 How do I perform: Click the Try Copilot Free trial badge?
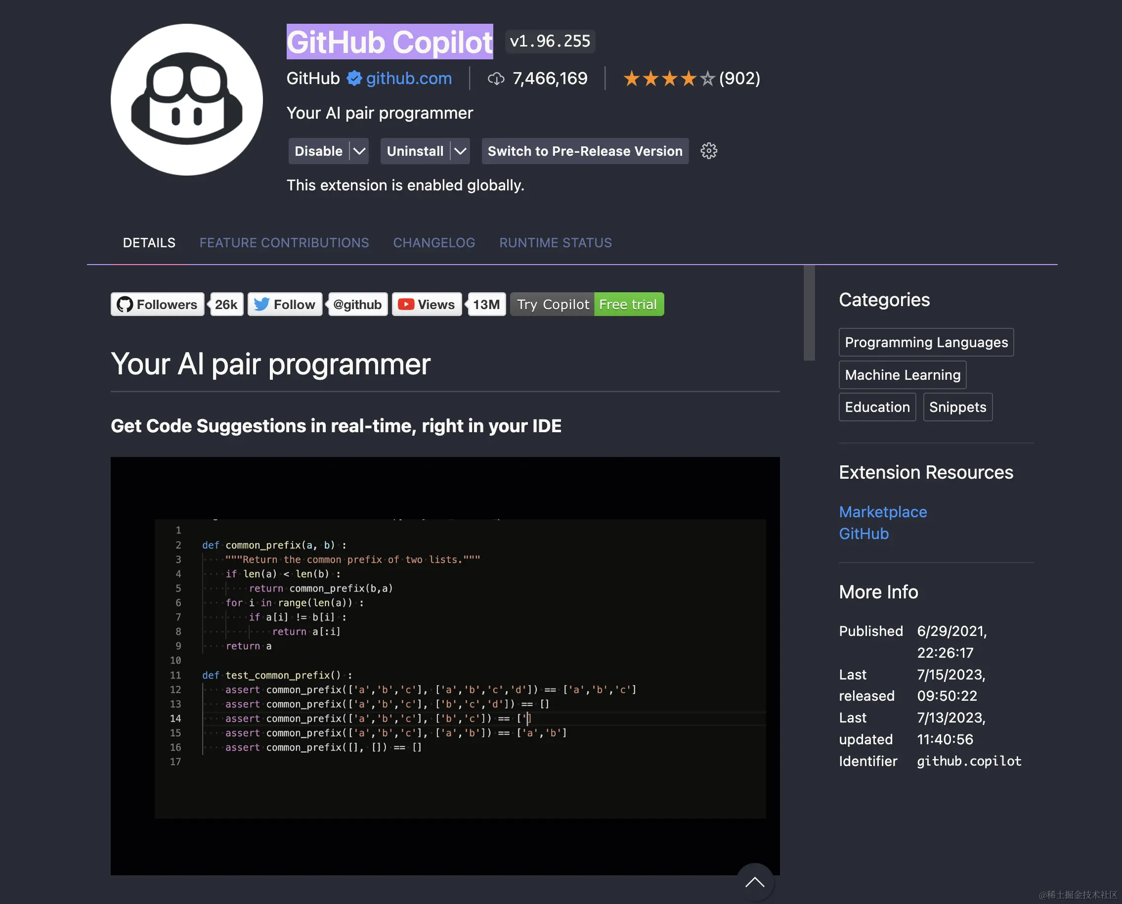click(x=587, y=304)
